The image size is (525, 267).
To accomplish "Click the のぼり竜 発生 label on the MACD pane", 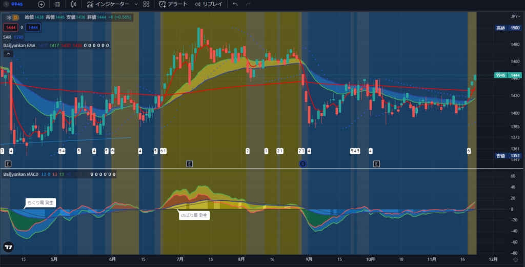I will coord(194,216).
